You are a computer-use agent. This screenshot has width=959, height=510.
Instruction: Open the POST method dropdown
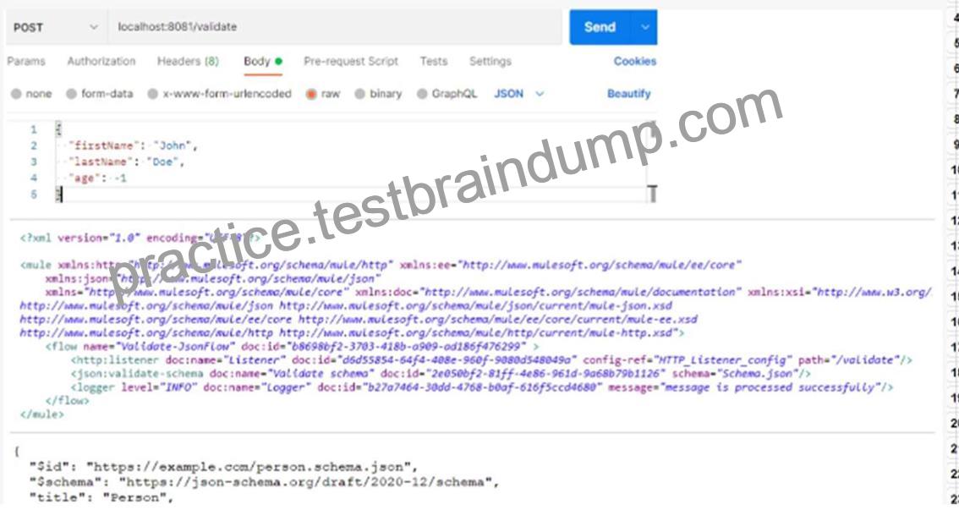[x=57, y=28]
